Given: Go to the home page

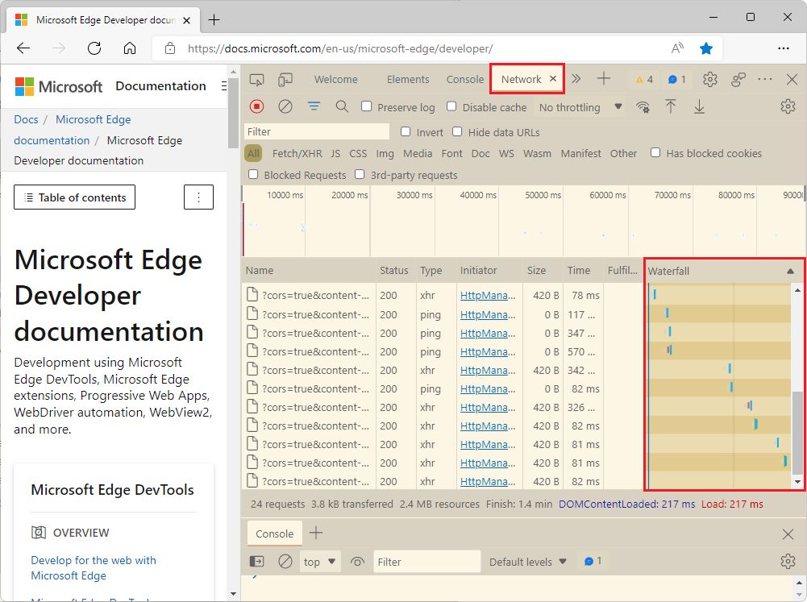Looking at the screenshot, I should [130, 48].
